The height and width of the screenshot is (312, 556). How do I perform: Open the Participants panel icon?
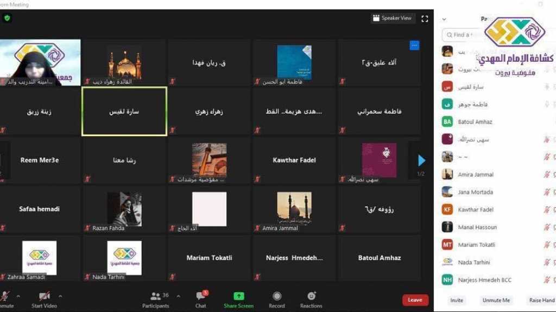[156, 296]
